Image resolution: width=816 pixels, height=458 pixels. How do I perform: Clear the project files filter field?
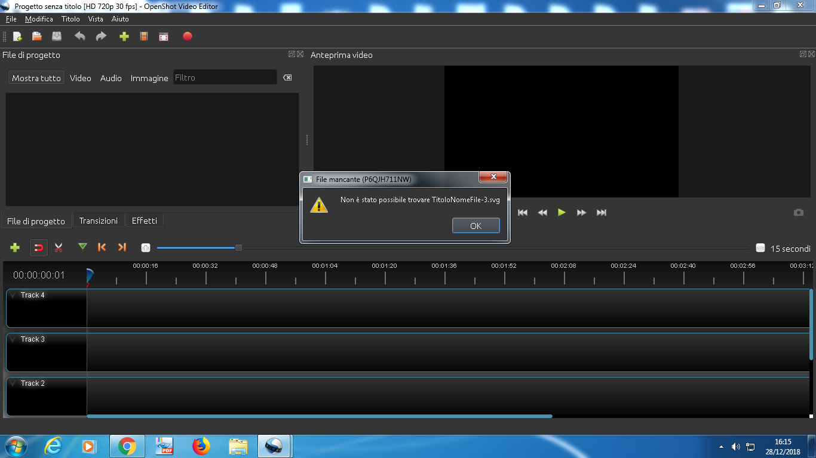[x=287, y=78]
